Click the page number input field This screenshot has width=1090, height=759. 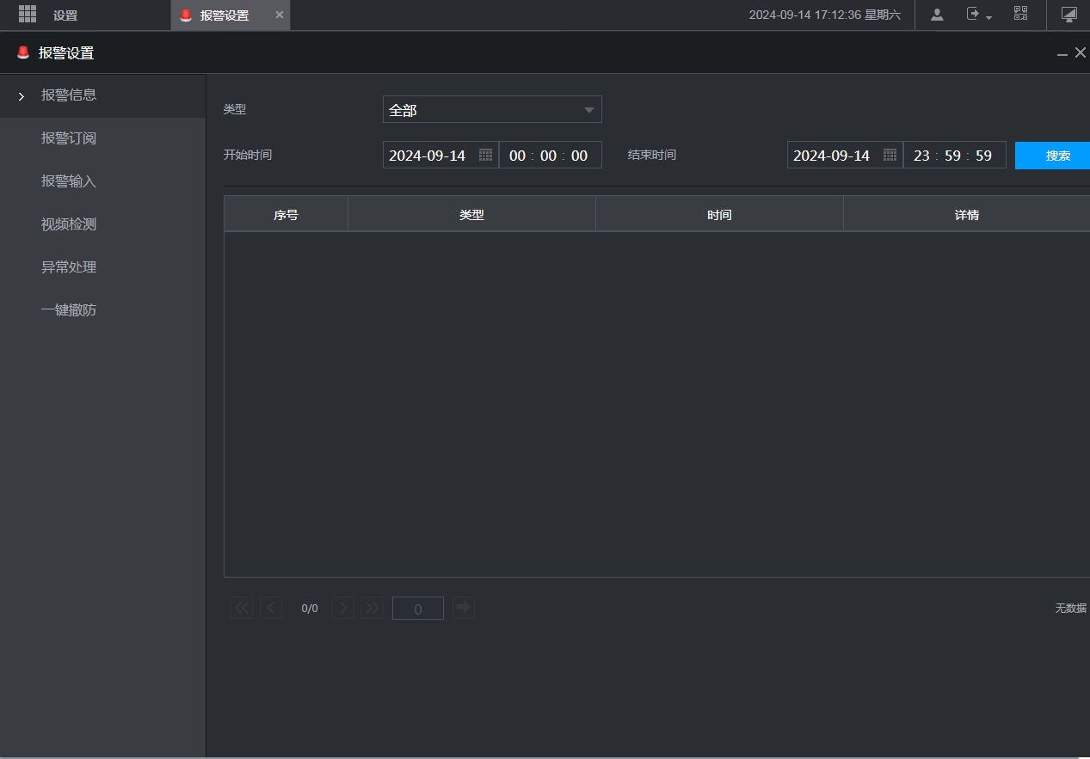(x=418, y=608)
